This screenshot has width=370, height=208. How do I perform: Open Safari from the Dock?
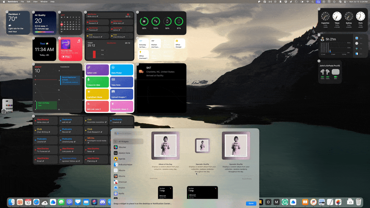coord(36,202)
